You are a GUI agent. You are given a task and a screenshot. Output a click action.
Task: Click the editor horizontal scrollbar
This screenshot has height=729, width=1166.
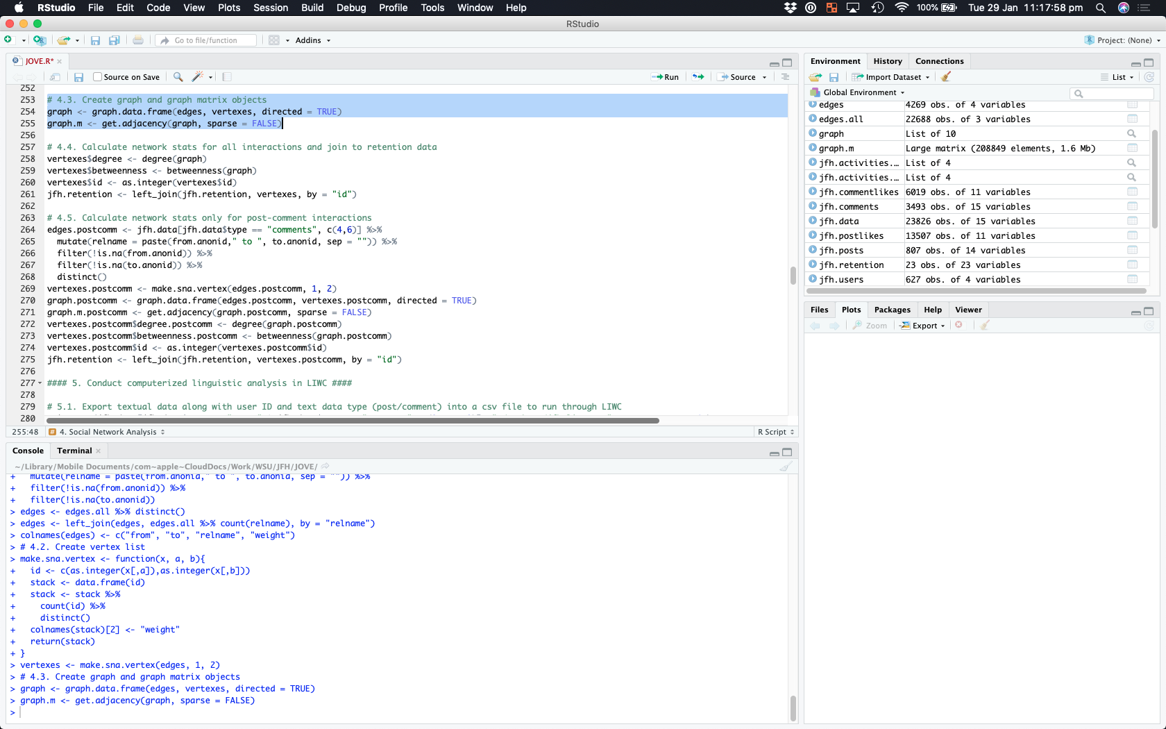353,421
